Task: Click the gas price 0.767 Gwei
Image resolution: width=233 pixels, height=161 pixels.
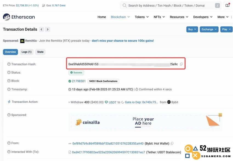Action: pyautogui.click(x=59, y=5)
